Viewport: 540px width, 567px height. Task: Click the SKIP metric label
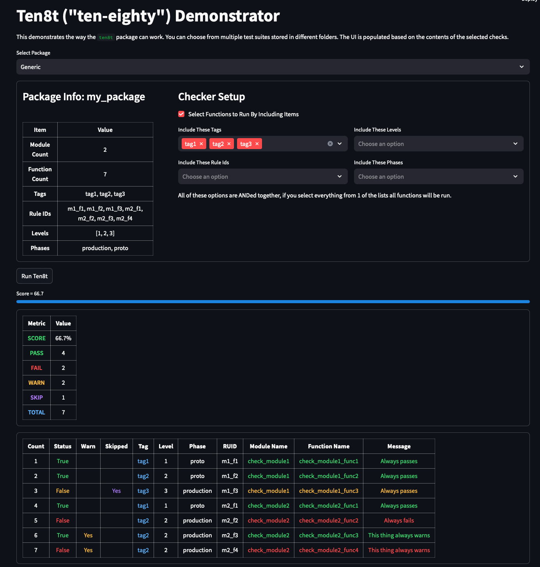(37, 398)
